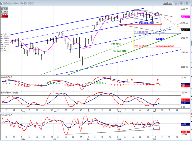
Task: Minimize the S&P 500 chart window
Action: [x=176, y=4]
